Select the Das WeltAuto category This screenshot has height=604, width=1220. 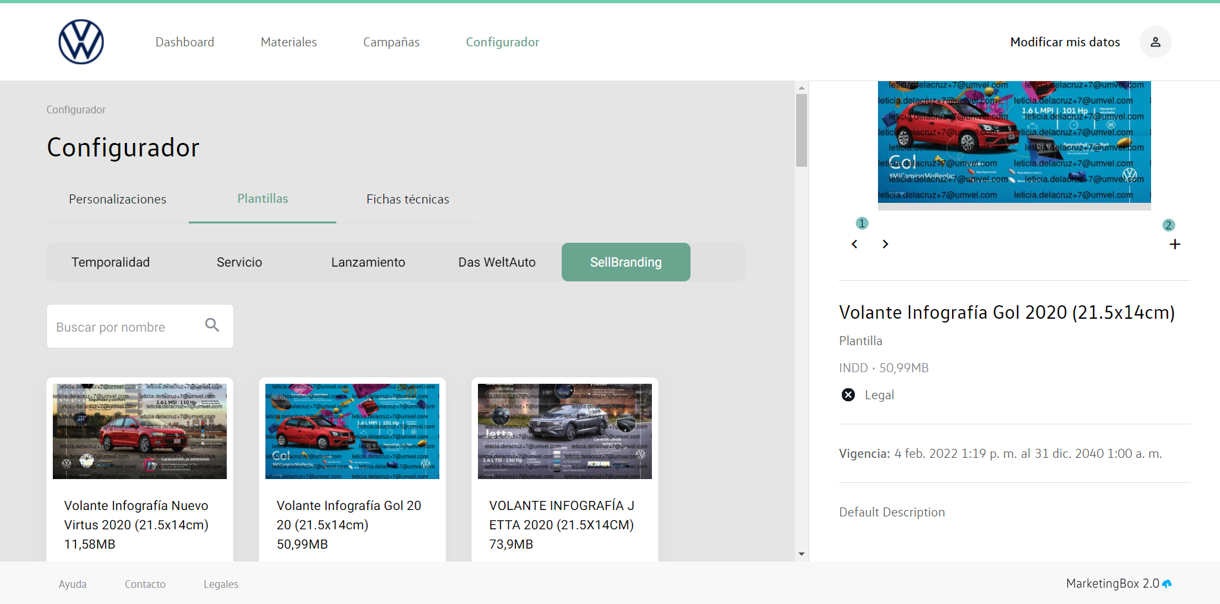click(497, 262)
